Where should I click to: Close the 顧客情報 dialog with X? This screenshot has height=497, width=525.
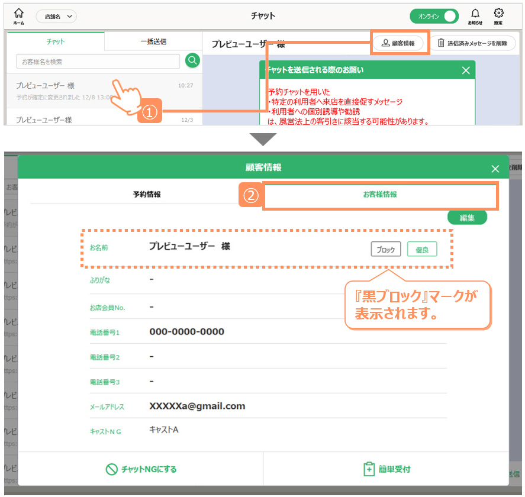(x=495, y=169)
